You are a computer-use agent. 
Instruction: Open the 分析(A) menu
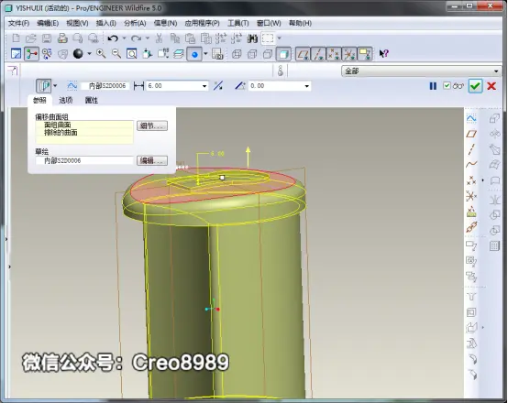point(135,23)
